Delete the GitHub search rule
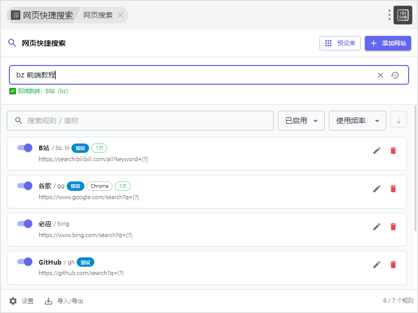 coord(393,265)
